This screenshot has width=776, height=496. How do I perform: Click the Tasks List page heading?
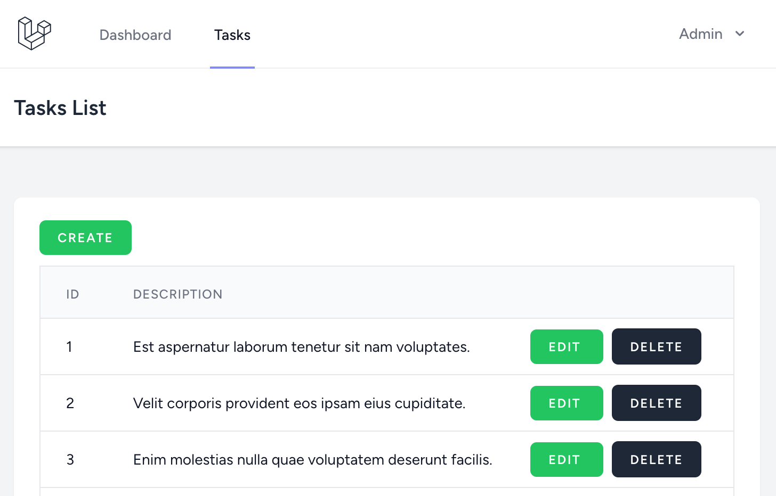coord(60,108)
